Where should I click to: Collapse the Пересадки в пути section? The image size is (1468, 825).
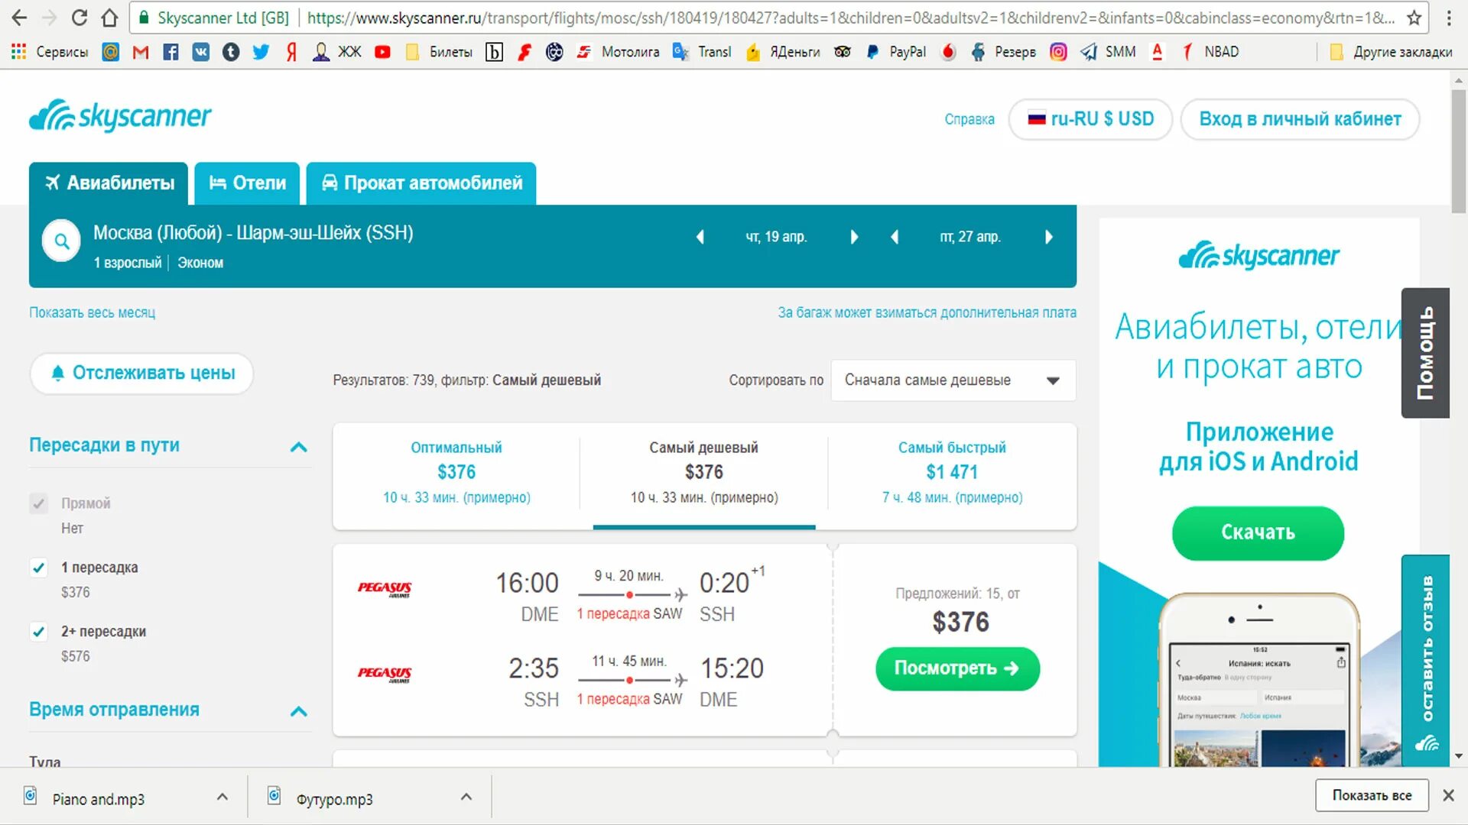[x=299, y=447]
